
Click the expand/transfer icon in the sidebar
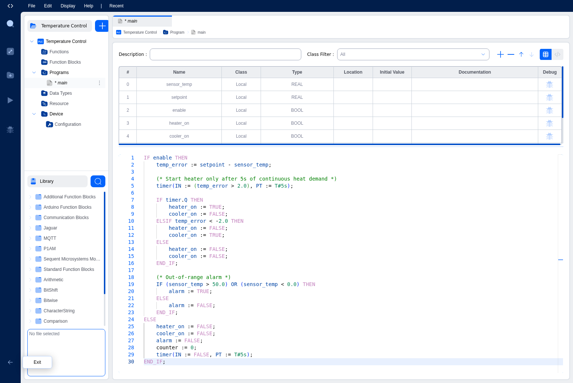point(10,51)
